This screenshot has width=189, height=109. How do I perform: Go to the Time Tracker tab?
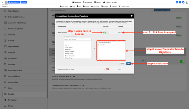coord(95,6)
